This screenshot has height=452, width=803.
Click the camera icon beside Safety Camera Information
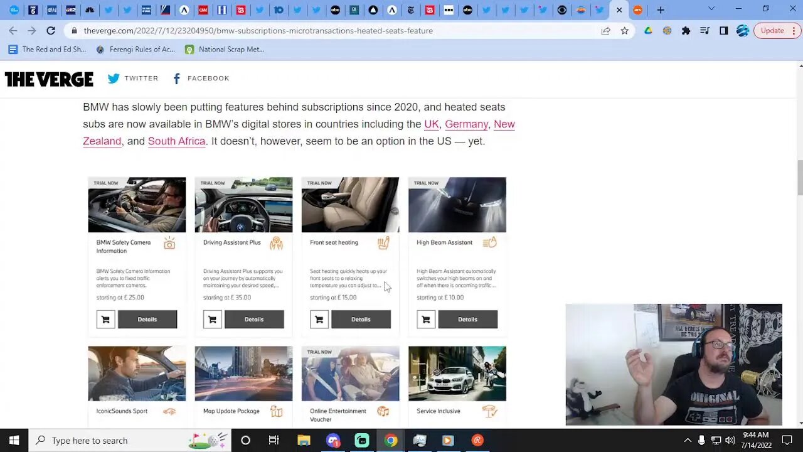pos(169,243)
